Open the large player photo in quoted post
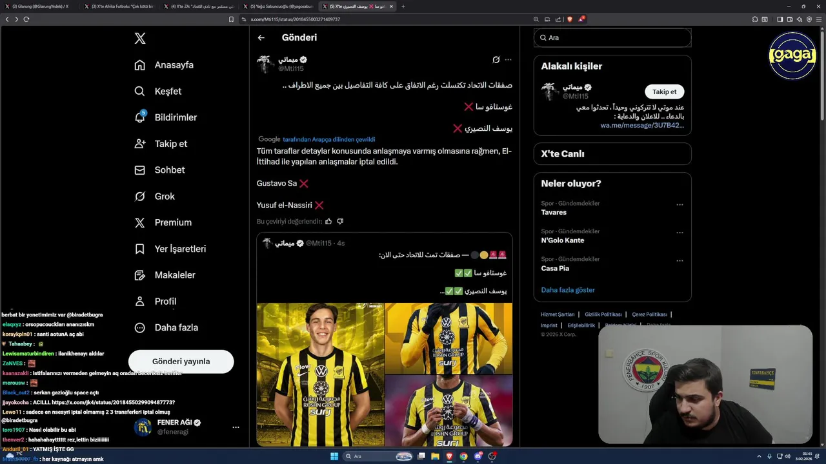The image size is (826, 464). pos(320,374)
